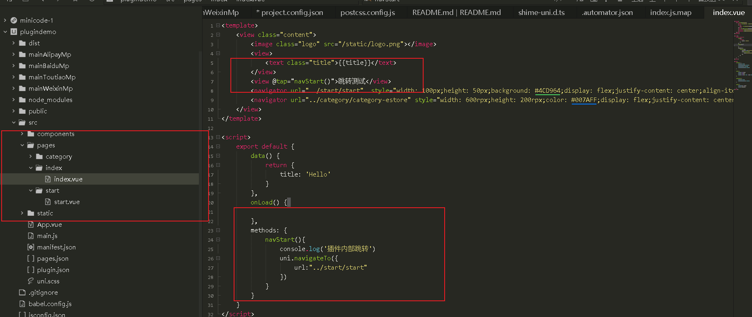
Task: Open the .automator.json tab
Action: pos(607,13)
